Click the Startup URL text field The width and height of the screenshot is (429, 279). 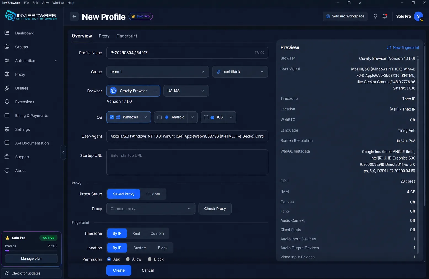pyautogui.click(x=187, y=162)
